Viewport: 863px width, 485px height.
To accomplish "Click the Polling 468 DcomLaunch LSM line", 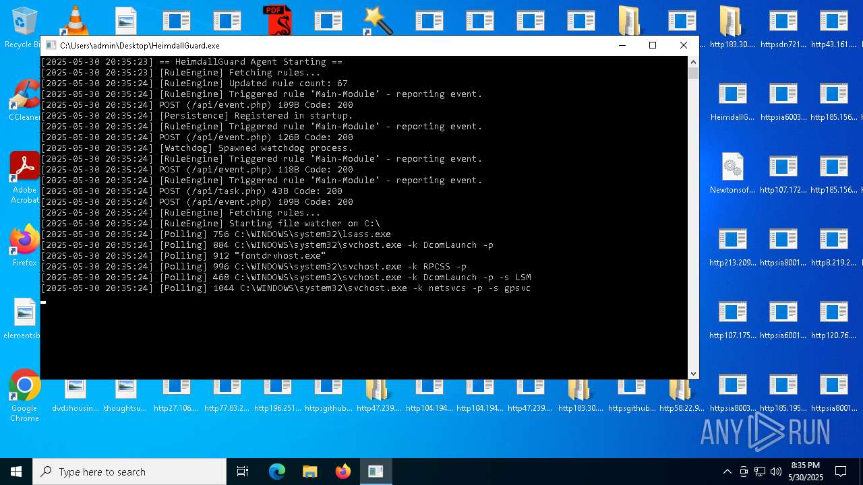I will tap(287, 278).
